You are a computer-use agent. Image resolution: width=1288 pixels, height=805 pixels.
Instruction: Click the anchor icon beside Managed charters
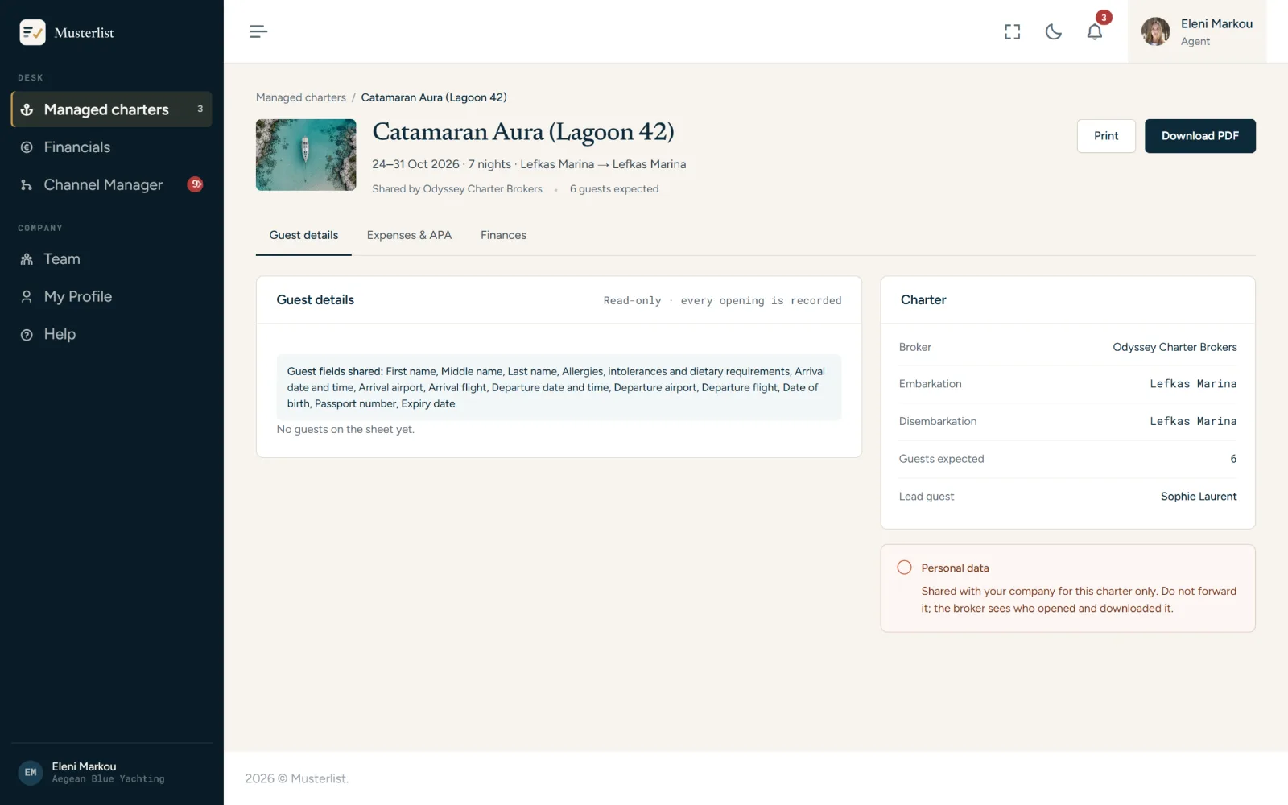click(27, 109)
